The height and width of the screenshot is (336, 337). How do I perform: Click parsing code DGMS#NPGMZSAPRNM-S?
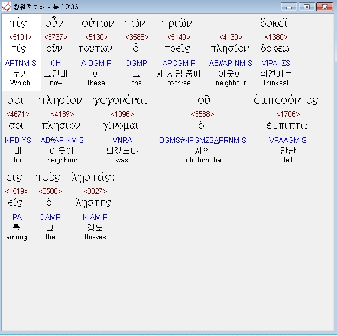pos(203,140)
